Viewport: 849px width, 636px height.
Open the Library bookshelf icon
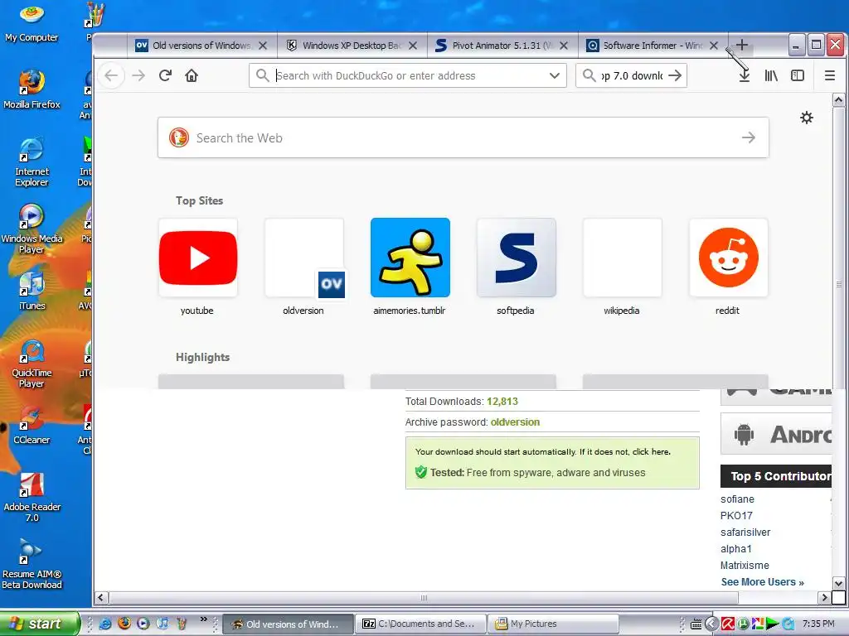tap(771, 75)
